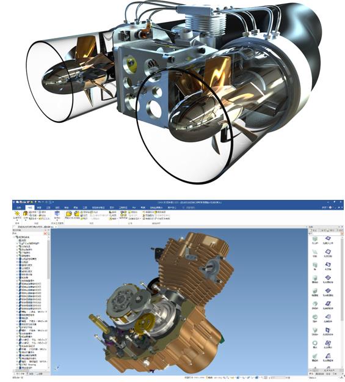Click the red X in design tree panel

pos(45,233)
